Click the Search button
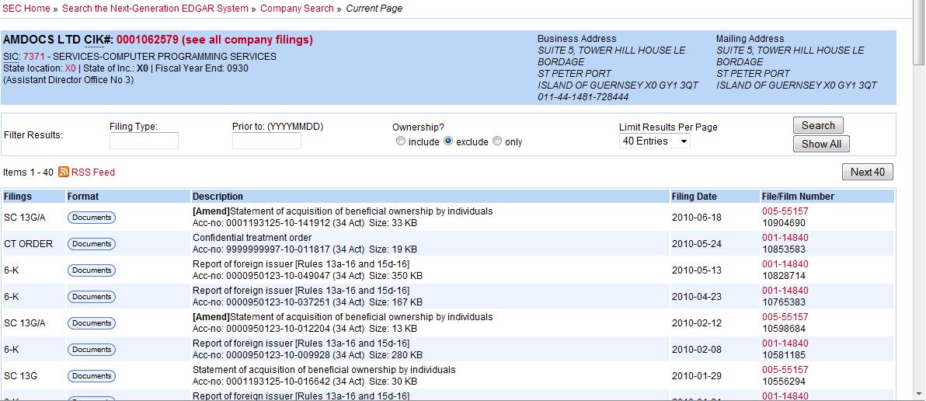 (818, 125)
